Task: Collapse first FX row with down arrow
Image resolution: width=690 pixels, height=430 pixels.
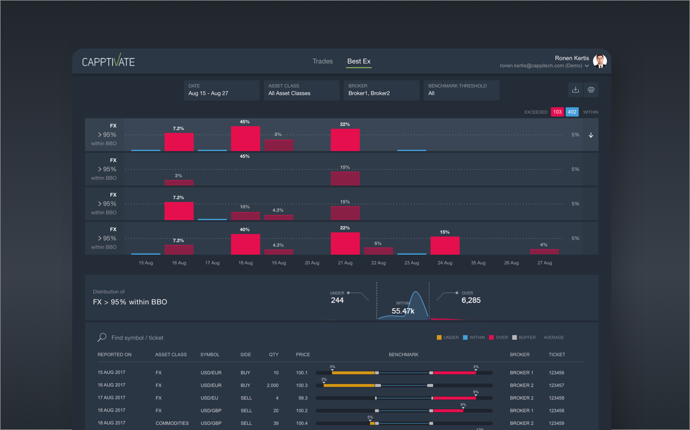Action: point(591,135)
